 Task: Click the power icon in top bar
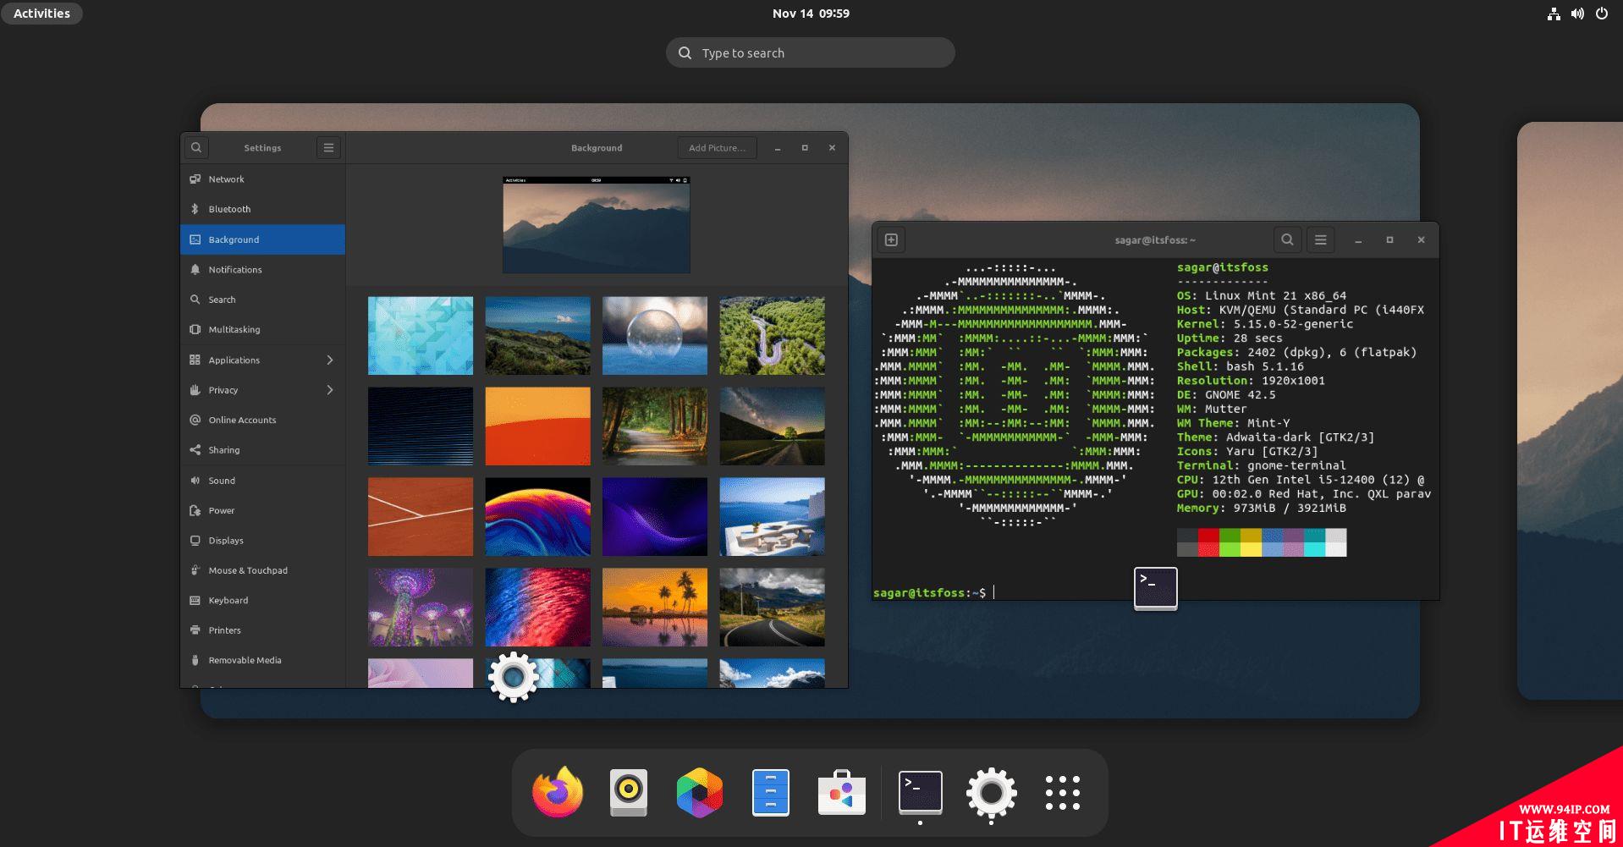tap(1601, 14)
